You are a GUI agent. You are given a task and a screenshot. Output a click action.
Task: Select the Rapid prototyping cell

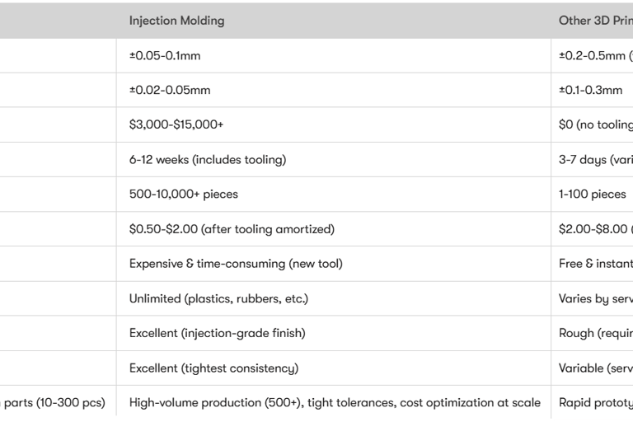(595, 402)
